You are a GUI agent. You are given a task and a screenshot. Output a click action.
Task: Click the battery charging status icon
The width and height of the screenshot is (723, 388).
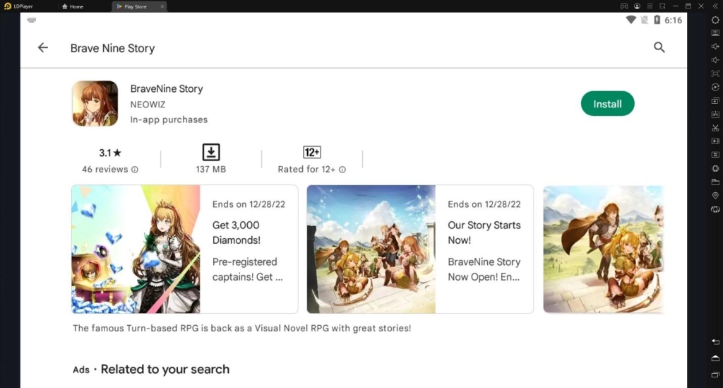coord(657,20)
